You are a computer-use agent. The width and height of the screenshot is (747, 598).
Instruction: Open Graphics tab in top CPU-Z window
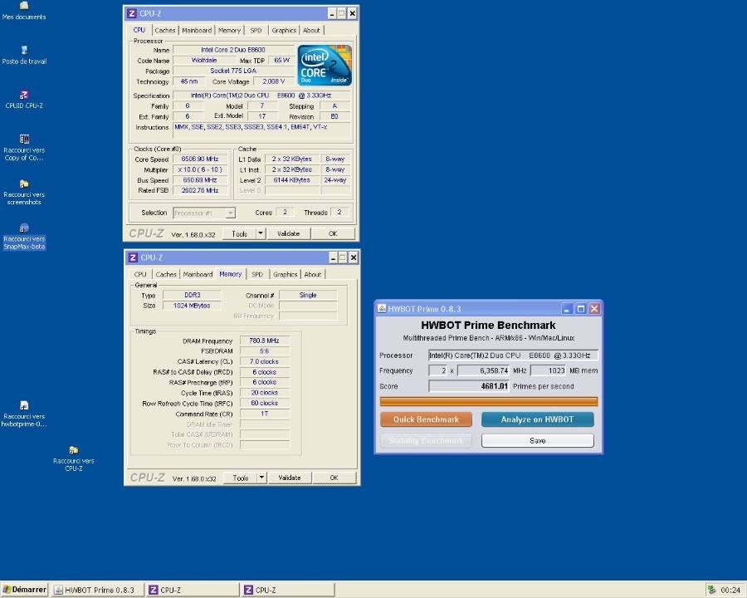[284, 30]
